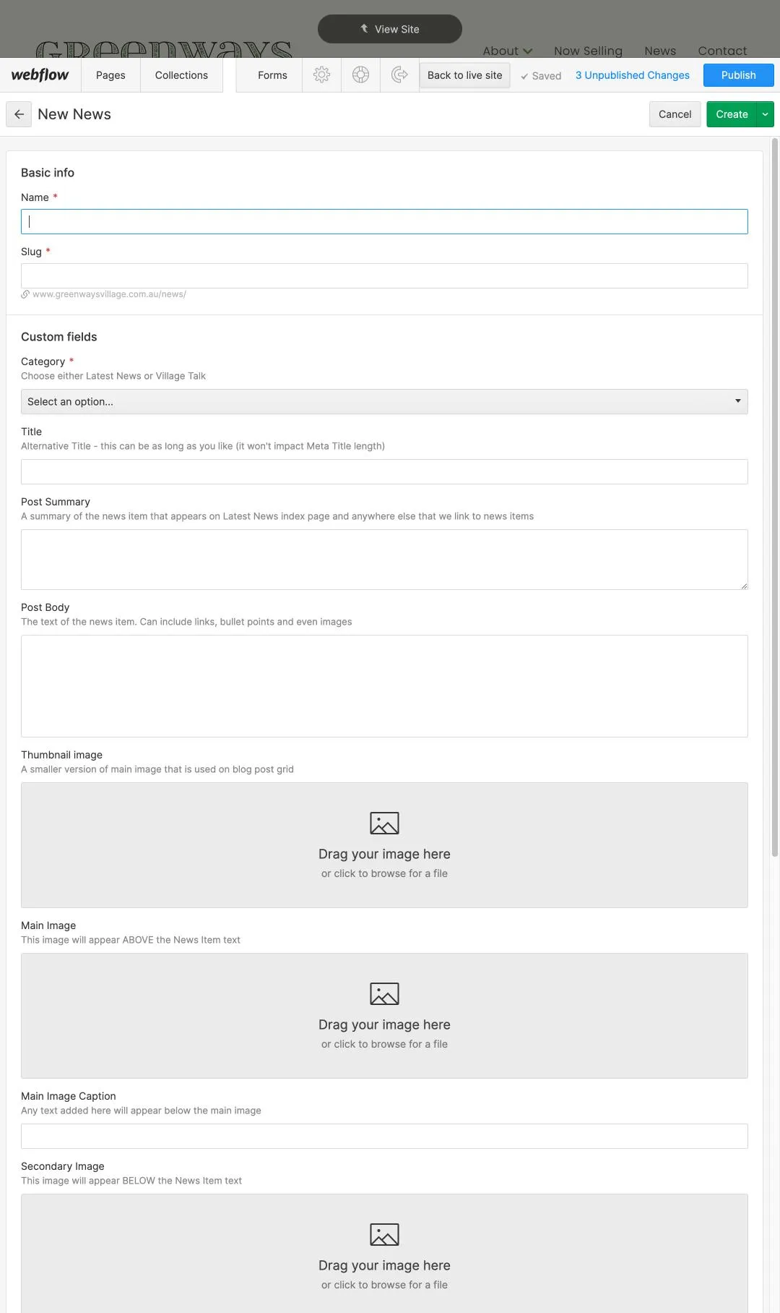The height and width of the screenshot is (1313, 780).
Task: Click the log out arrow icon
Action: (399, 74)
